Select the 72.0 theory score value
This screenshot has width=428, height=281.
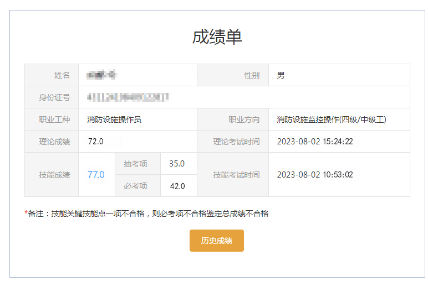[x=96, y=142]
